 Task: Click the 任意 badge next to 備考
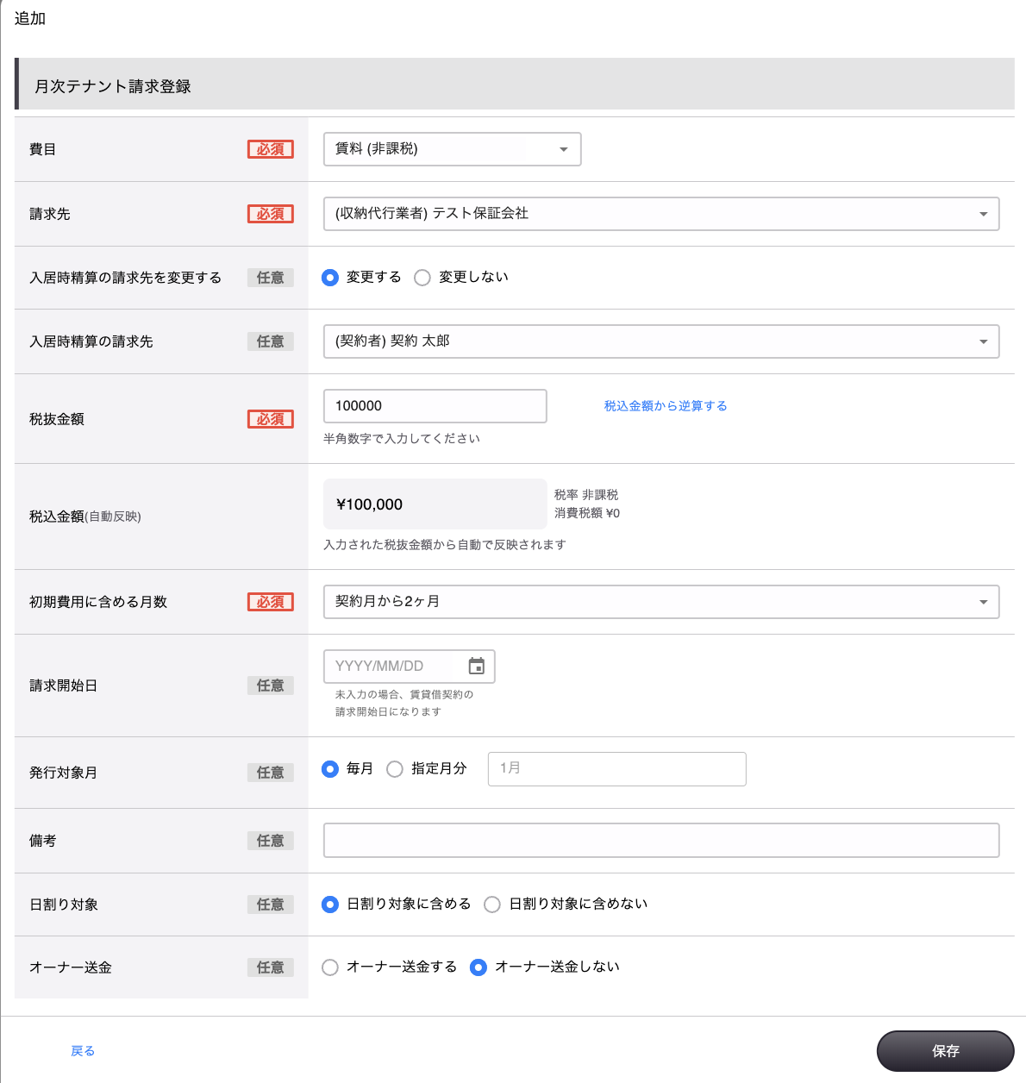coord(271,841)
